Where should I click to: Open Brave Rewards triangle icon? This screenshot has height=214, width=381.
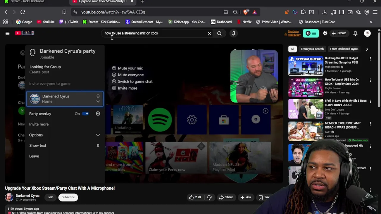pos(254,12)
